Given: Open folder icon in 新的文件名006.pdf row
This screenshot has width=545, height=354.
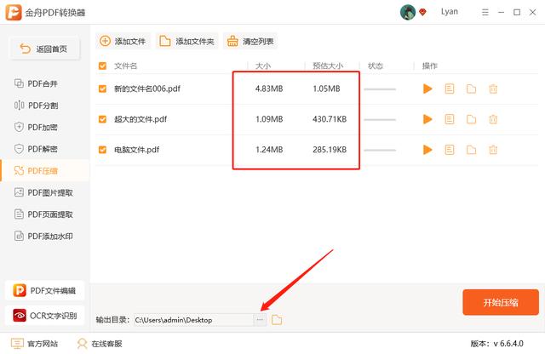Looking at the screenshot, I should pos(471,89).
